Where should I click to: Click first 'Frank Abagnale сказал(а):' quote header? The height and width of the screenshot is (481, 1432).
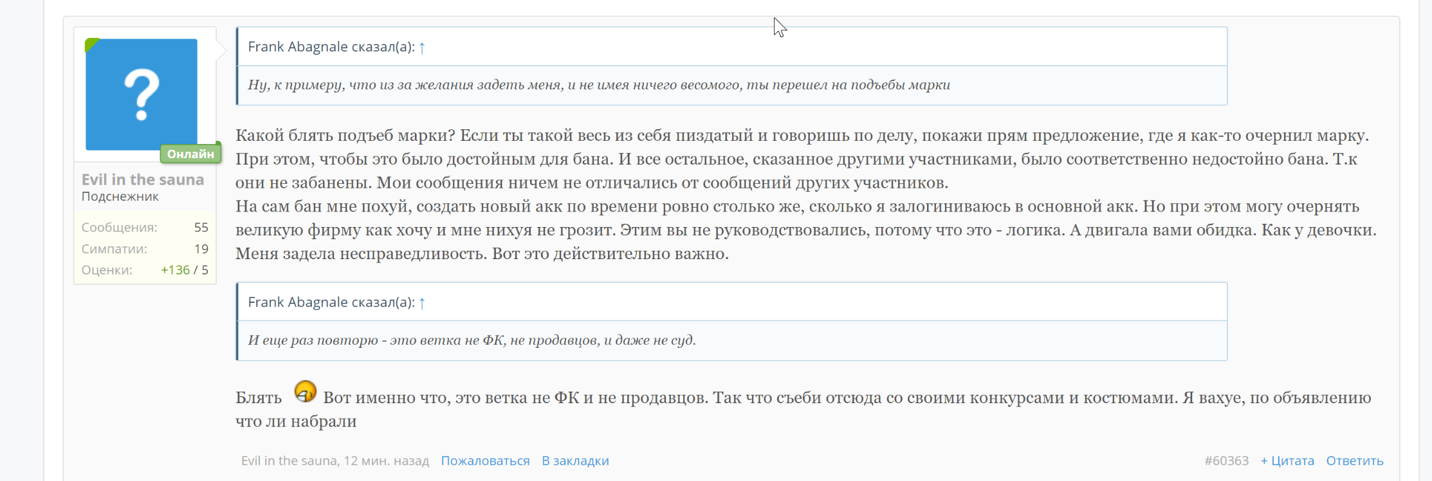pos(331,47)
